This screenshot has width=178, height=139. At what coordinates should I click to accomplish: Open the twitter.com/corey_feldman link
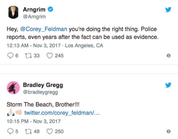pyautogui.click(x=62, y=113)
